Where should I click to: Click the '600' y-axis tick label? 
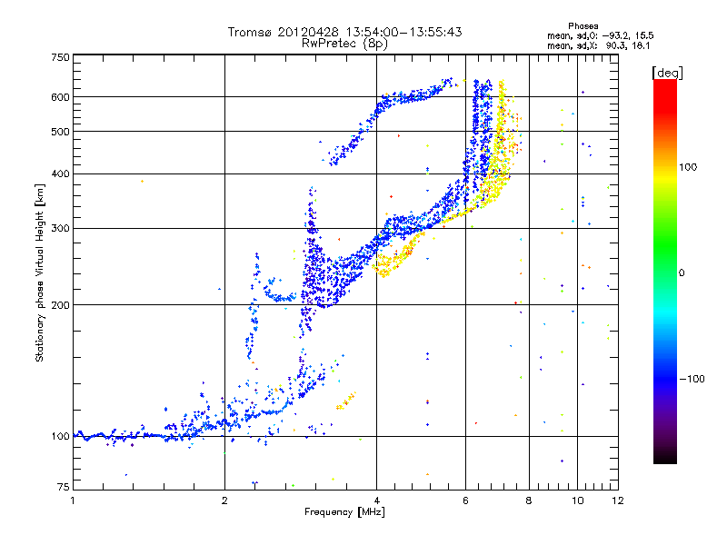pyautogui.click(x=61, y=97)
